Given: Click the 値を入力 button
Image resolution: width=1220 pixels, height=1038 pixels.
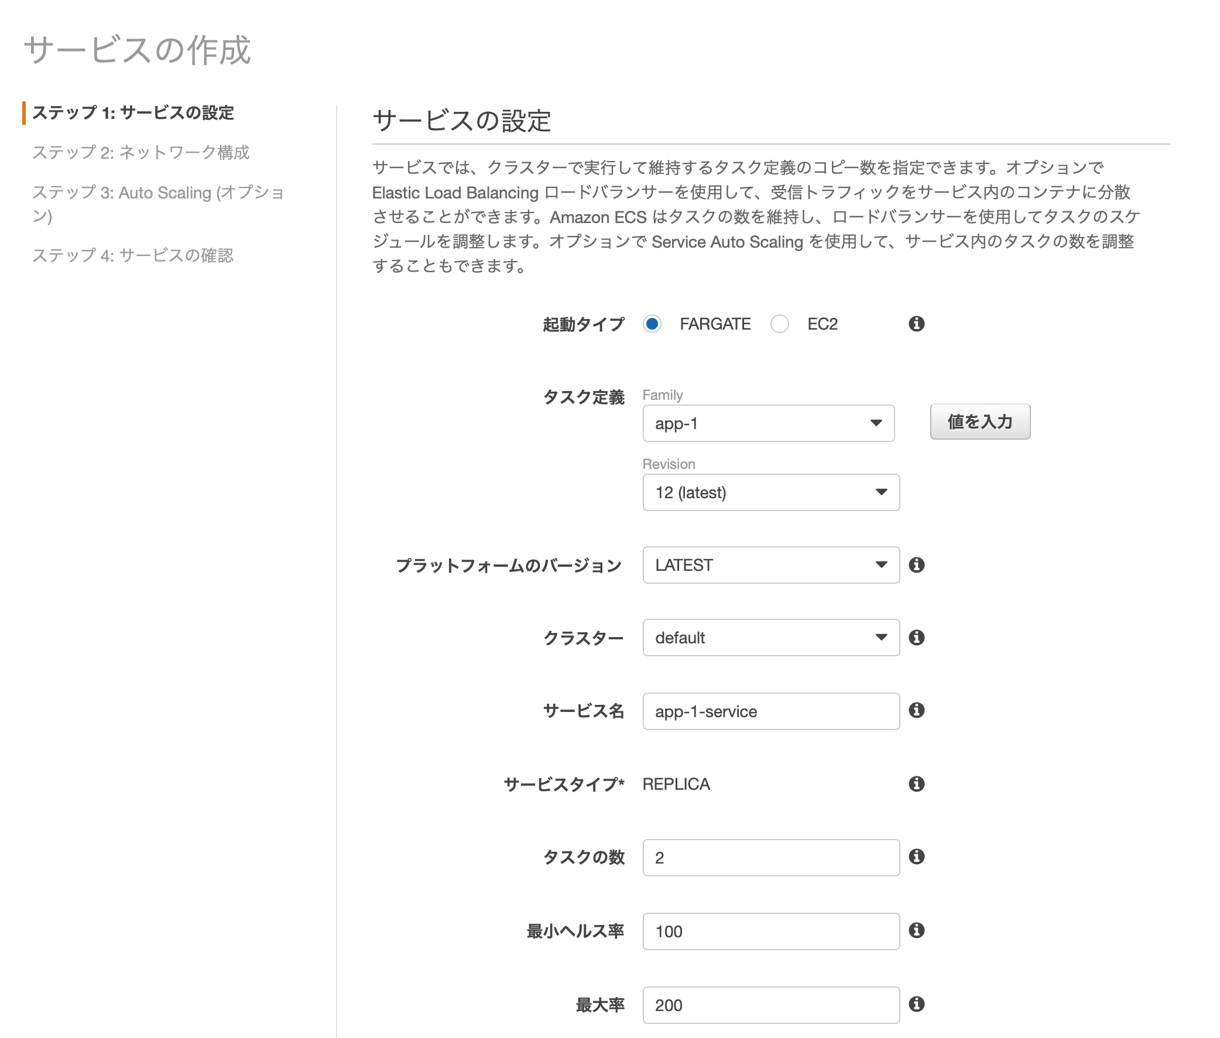Looking at the screenshot, I should [979, 422].
